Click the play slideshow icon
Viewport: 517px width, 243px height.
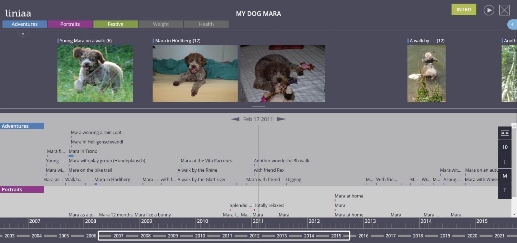pos(489,10)
